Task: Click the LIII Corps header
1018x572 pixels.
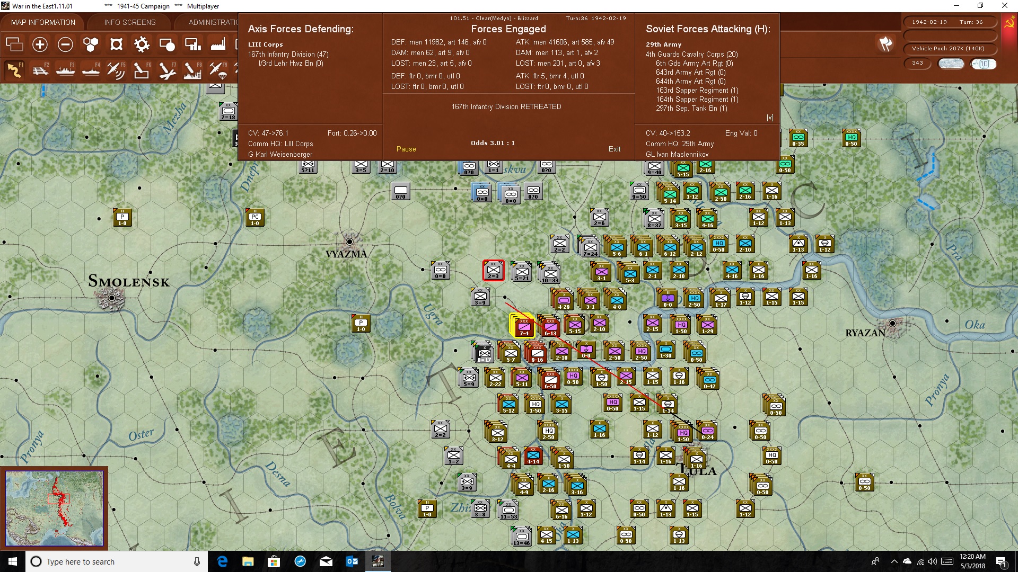Action: click(265, 44)
